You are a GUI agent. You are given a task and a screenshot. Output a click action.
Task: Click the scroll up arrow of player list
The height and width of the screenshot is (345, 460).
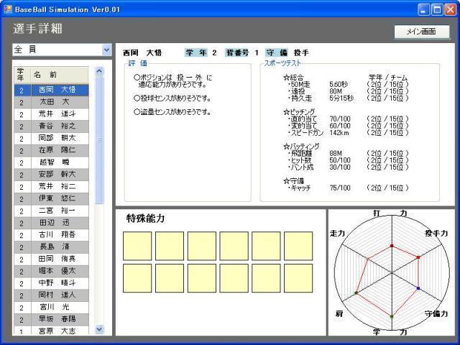tap(99, 73)
